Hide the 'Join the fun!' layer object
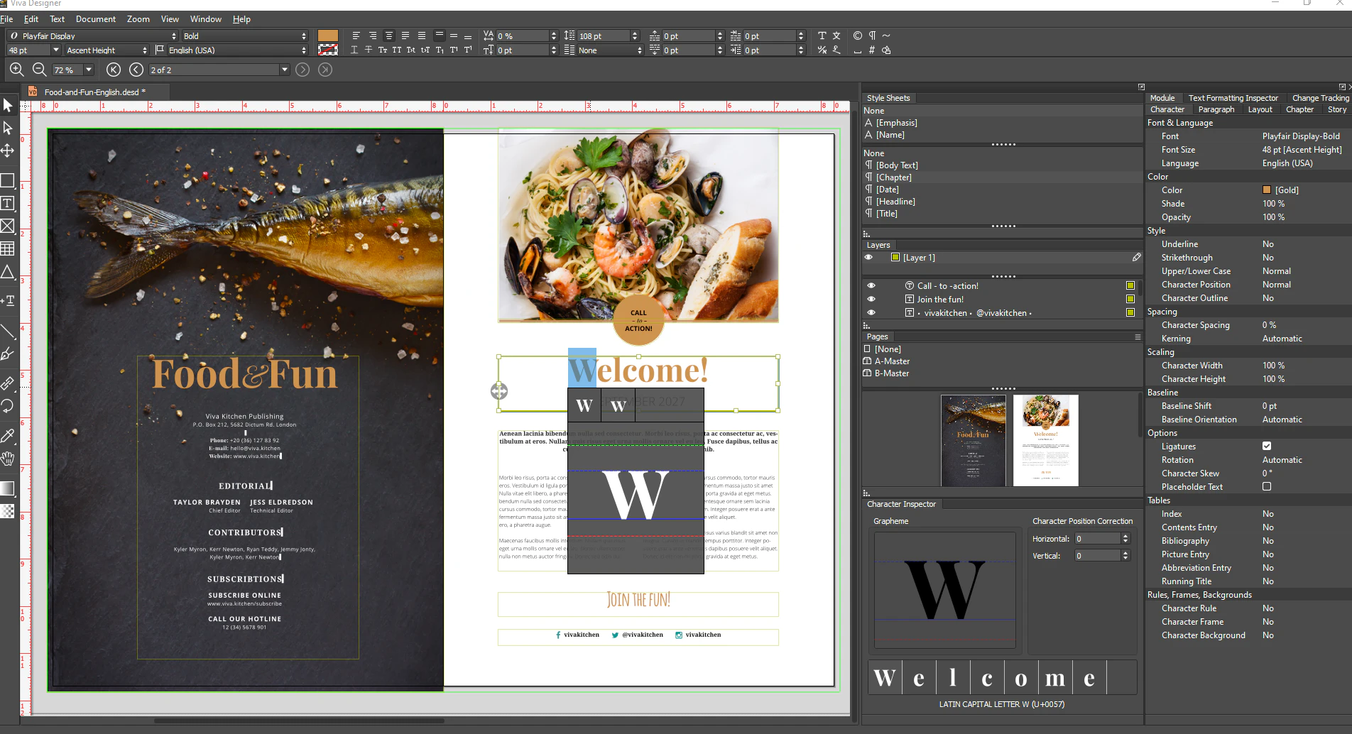This screenshot has height=734, width=1352. point(872,299)
